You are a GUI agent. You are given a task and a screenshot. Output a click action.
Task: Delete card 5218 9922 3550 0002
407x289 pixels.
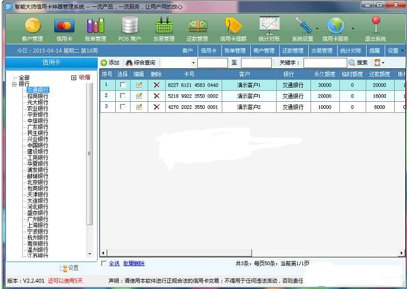point(157,96)
